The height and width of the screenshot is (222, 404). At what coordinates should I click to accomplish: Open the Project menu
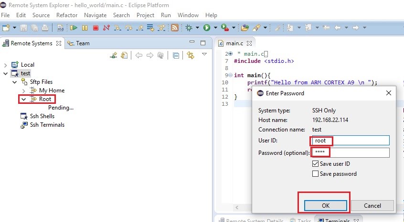(145, 15)
